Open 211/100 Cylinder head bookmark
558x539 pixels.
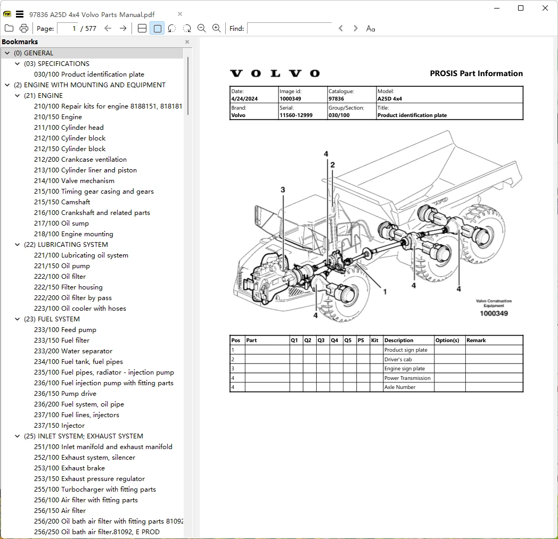point(69,127)
